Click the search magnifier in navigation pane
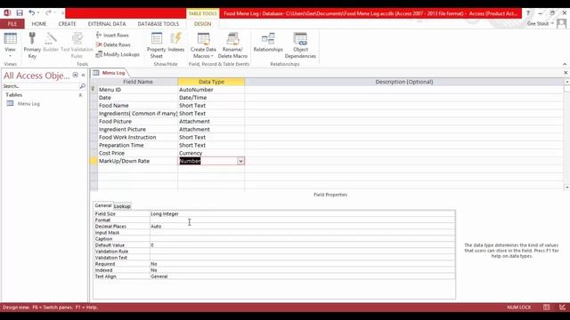 82,86
